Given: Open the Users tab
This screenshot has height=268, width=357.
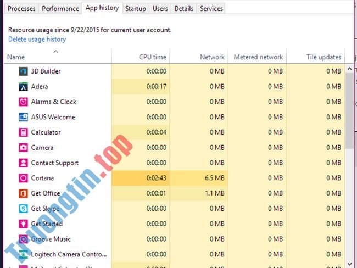Looking at the screenshot, I should coord(160,9).
